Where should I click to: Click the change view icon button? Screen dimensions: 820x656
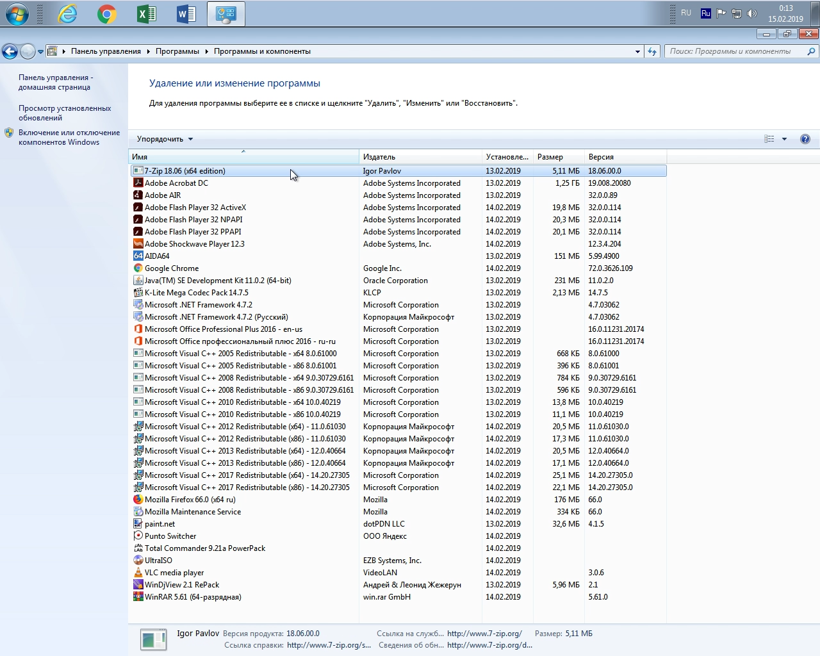[769, 139]
